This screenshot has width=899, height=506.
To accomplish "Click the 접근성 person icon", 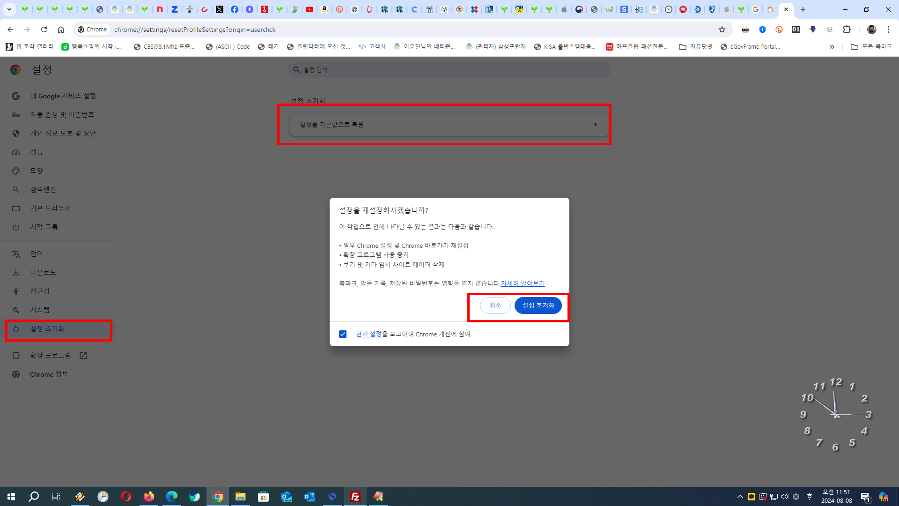I will point(16,291).
